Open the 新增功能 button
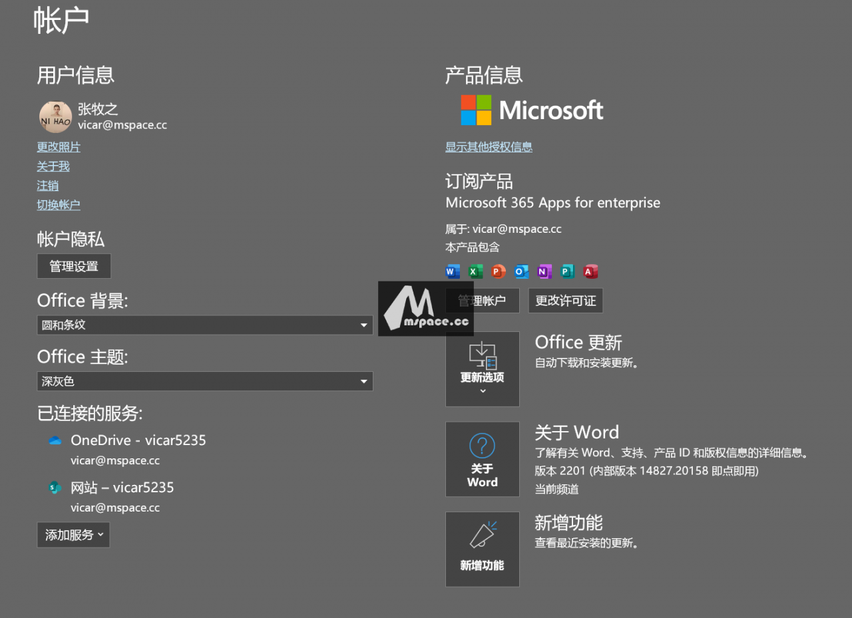Viewport: 852px width, 618px height. (x=483, y=549)
